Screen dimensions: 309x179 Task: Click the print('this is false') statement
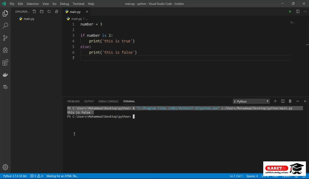tap(113, 52)
